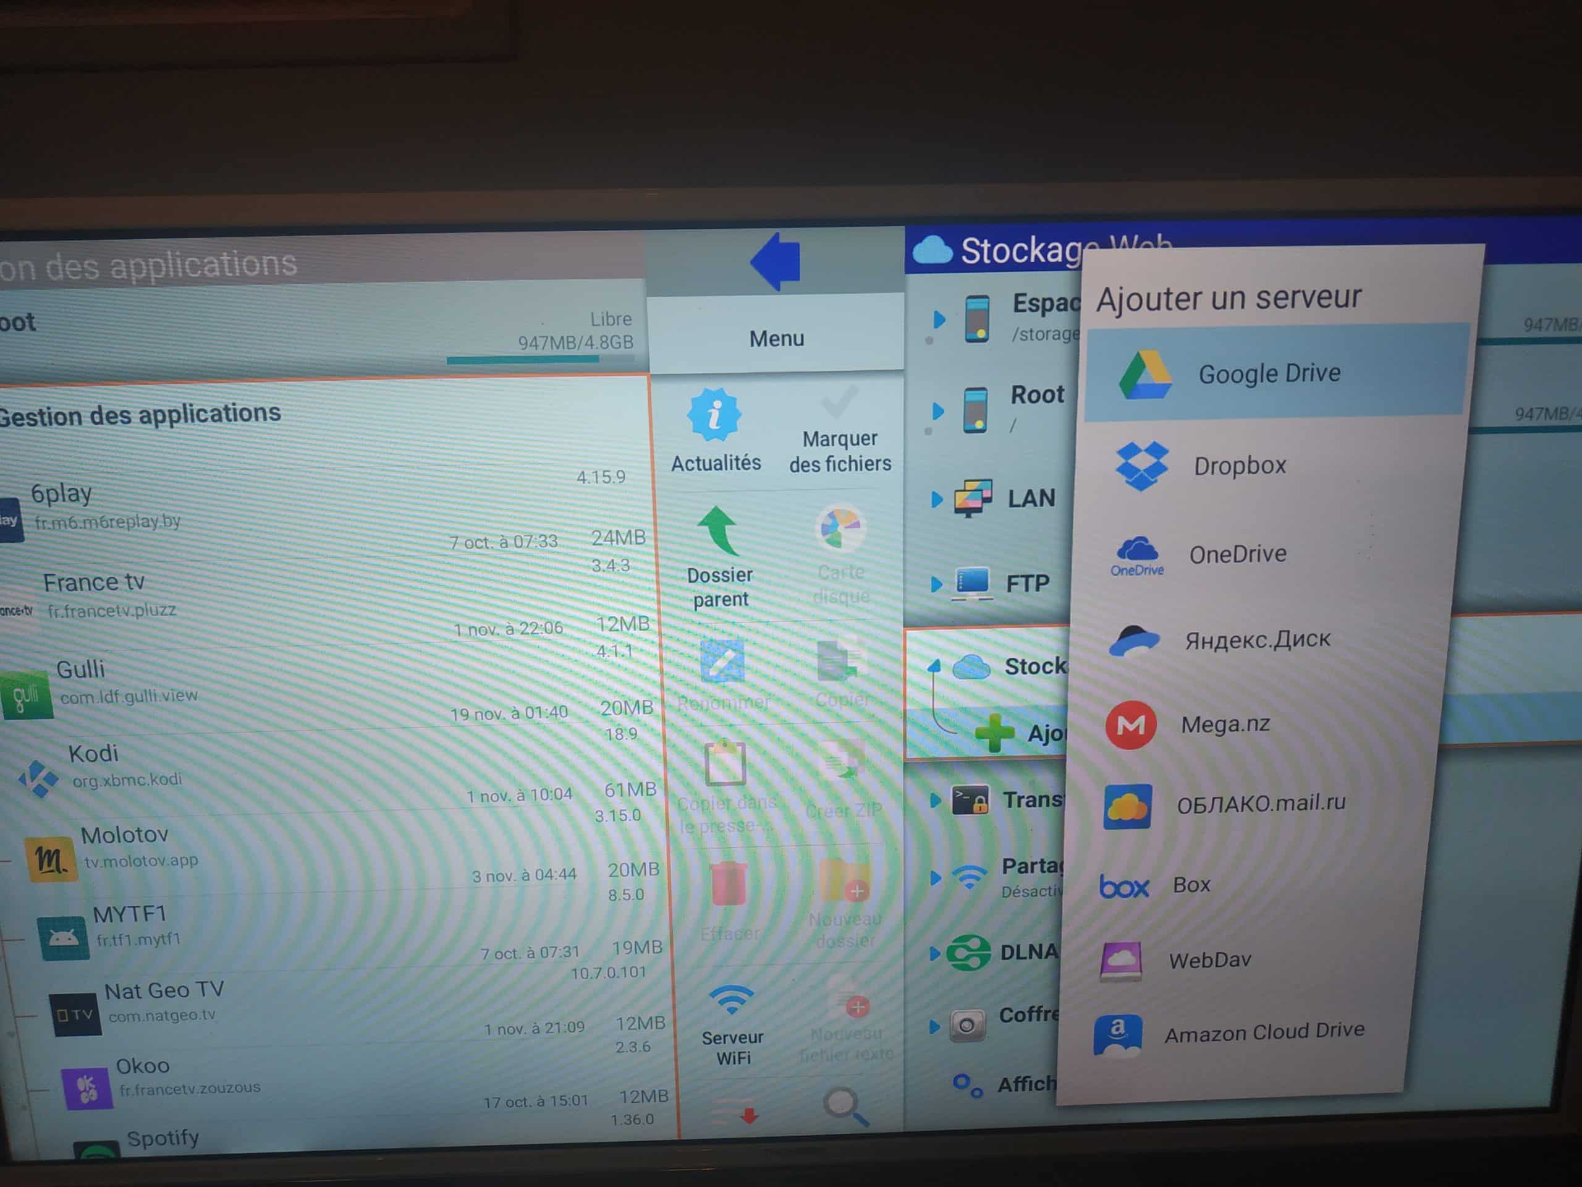Choose the Amazon Cloud Drive label
This screenshot has width=1582, height=1187.
(x=1264, y=1032)
